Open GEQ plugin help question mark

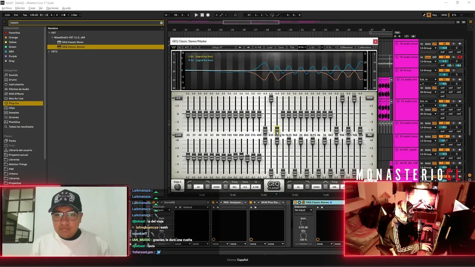(x=376, y=47)
